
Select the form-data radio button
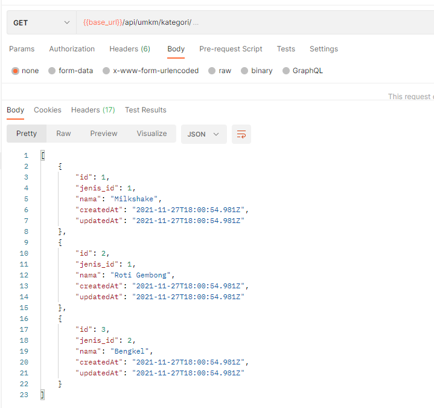tap(52, 71)
